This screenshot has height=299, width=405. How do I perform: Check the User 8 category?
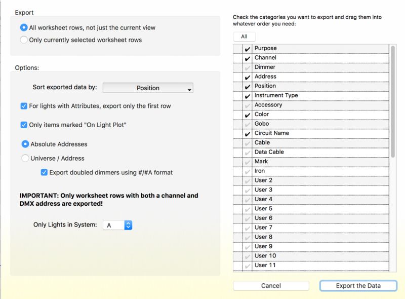pyautogui.click(x=248, y=238)
